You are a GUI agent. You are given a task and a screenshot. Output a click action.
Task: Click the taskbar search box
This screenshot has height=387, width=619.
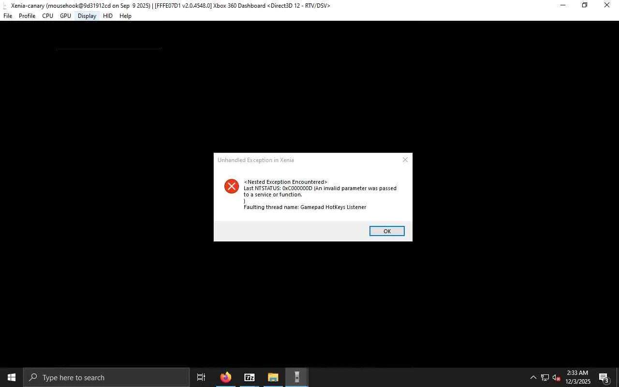pos(106,377)
